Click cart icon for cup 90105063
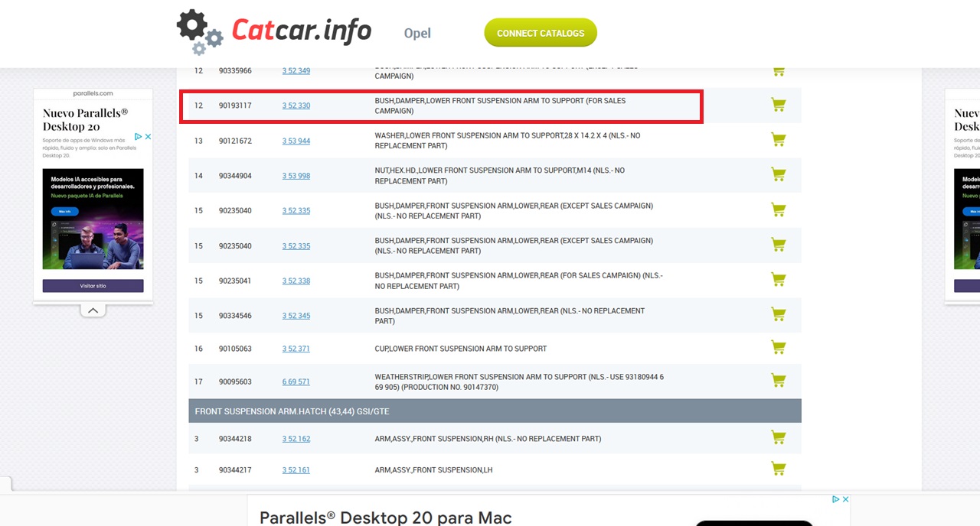980x526 pixels. tap(778, 348)
